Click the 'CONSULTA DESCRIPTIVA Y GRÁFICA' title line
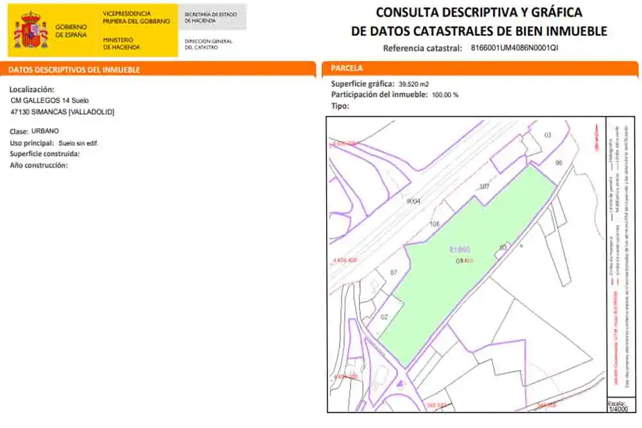This screenshot has height=428, width=642. (x=479, y=12)
